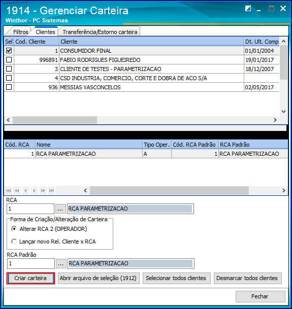Click client grid scroll left arrow
This screenshot has width=292, height=309.
[x=8, y=120]
